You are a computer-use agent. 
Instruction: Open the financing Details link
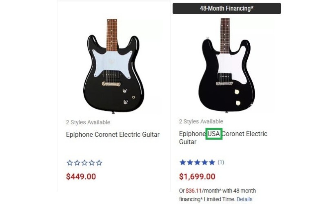[x=244, y=199]
